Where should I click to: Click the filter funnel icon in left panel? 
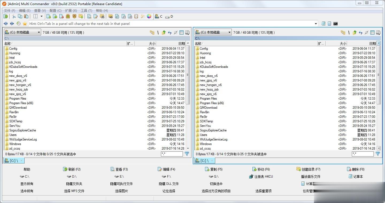[187, 154]
